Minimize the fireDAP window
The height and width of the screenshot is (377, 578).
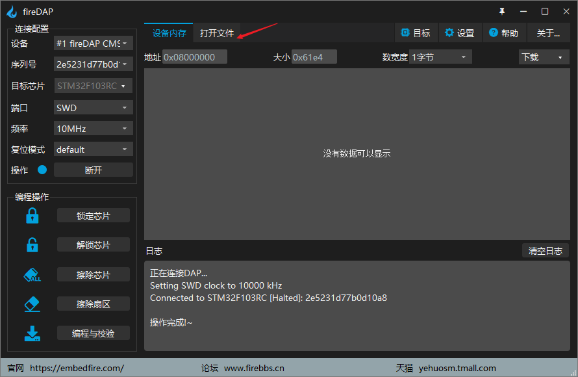(523, 12)
